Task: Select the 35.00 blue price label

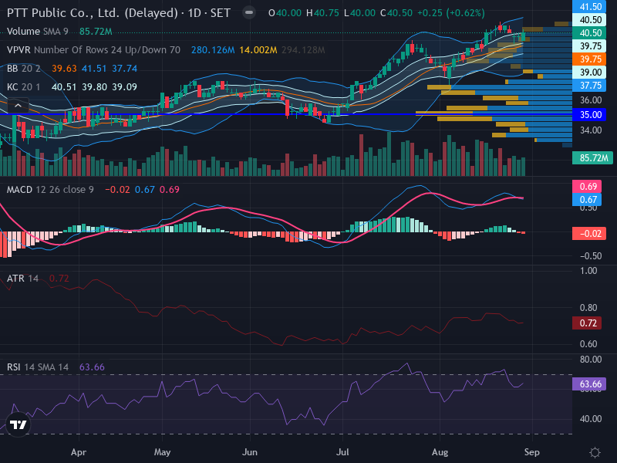Action: click(588, 114)
